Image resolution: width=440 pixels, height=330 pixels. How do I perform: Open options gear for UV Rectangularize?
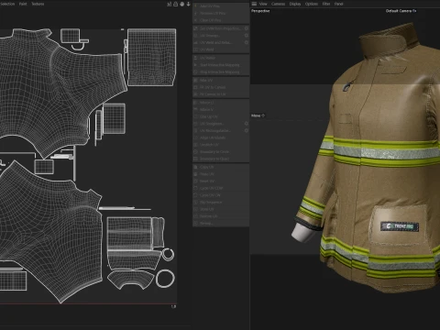coord(247,130)
